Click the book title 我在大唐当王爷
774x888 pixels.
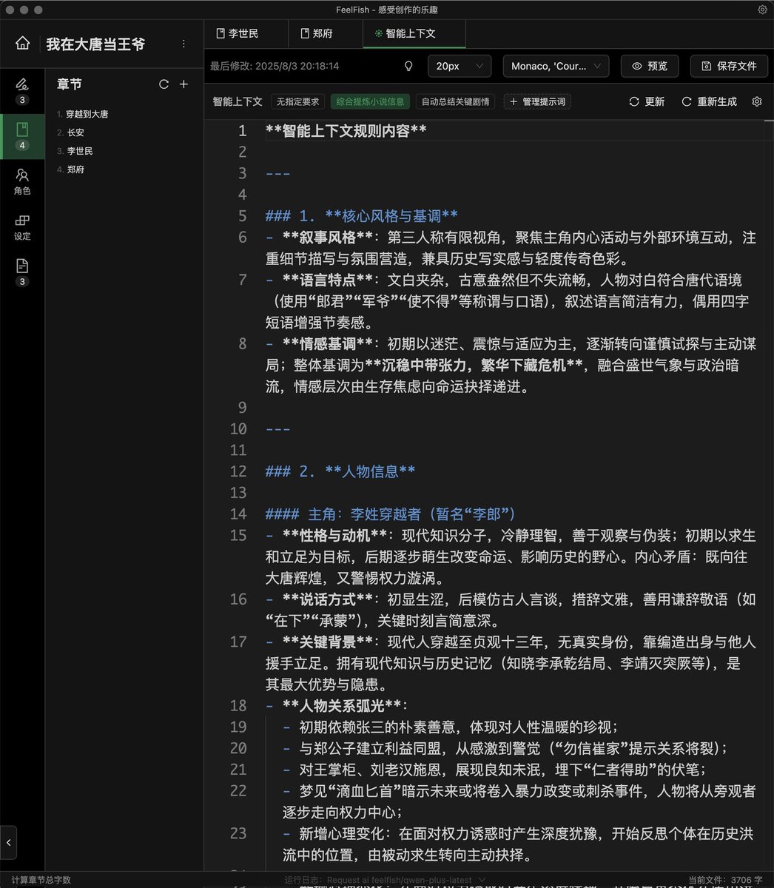pyautogui.click(x=95, y=44)
